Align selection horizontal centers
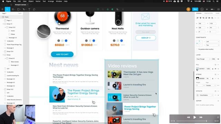The width and height of the screenshot is (221, 124). pos(200,18)
